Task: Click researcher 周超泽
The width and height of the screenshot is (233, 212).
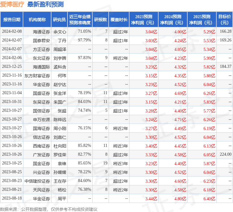Action: tap(60, 49)
